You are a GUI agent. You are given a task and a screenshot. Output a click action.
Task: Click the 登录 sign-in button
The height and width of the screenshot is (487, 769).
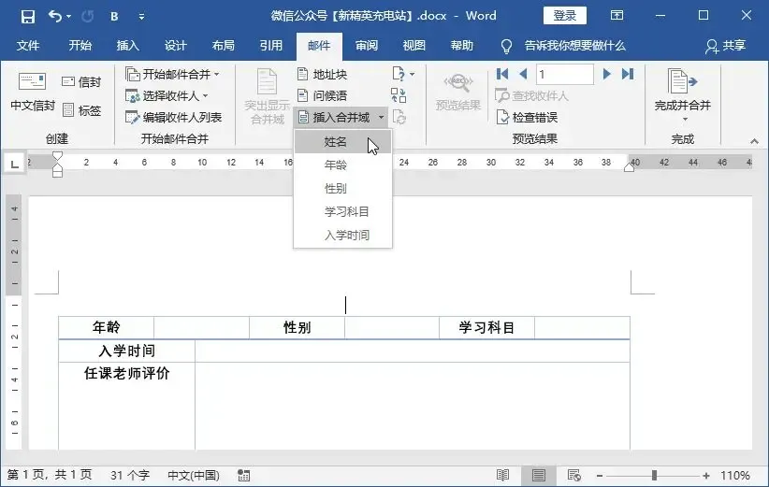pyautogui.click(x=564, y=16)
